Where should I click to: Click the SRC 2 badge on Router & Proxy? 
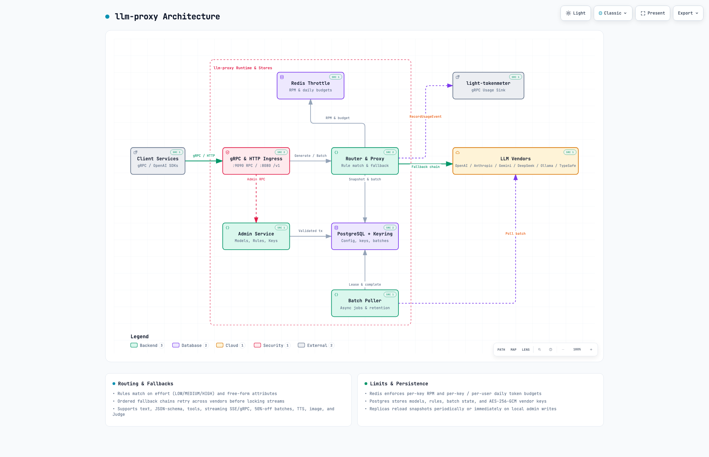point(390,152)
